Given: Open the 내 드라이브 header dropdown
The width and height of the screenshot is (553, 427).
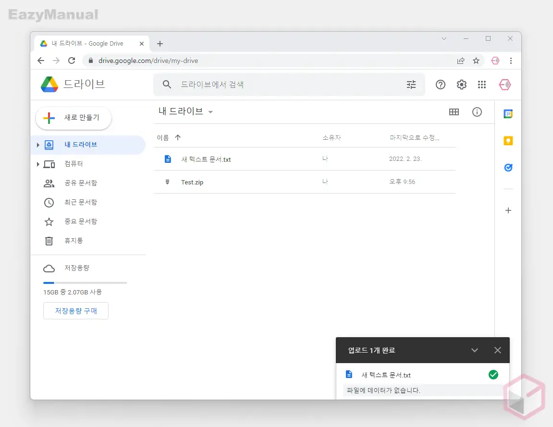Looking at the screenshot, I should click(x=210, y=111).
